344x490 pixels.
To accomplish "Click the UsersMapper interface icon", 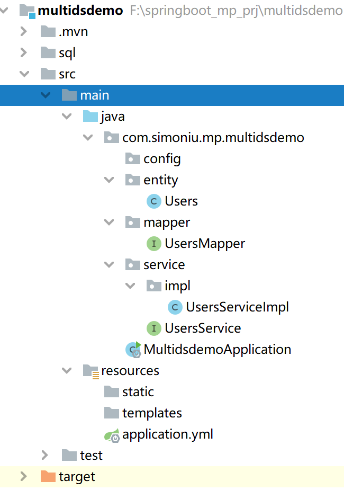I will [x=153, y=244].
